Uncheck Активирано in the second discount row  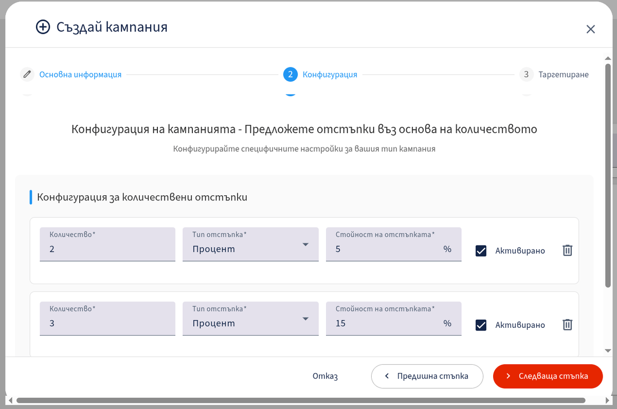[481, 325]
